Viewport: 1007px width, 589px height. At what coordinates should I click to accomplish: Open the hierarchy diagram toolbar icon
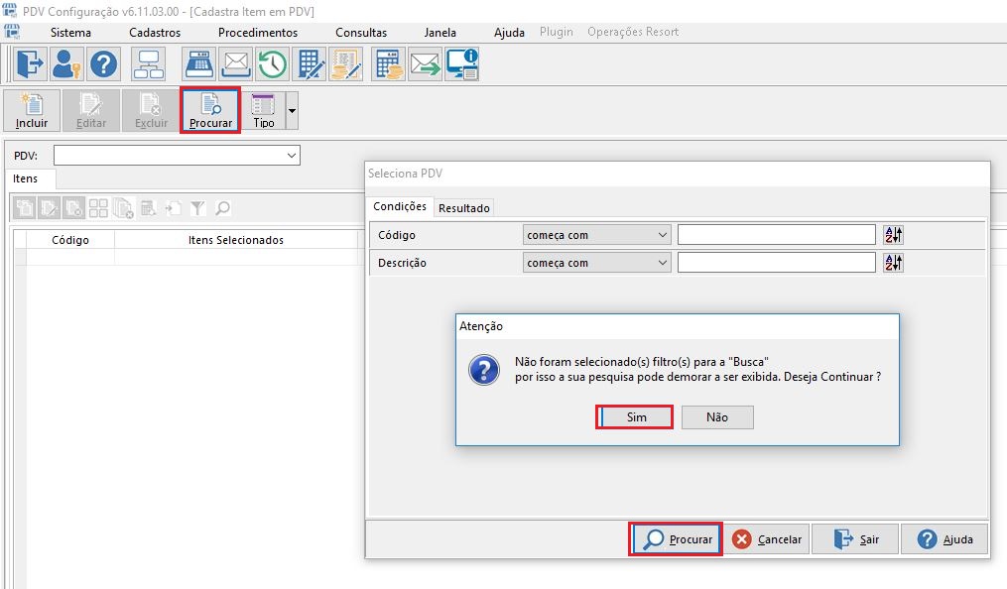pos(149,64)
